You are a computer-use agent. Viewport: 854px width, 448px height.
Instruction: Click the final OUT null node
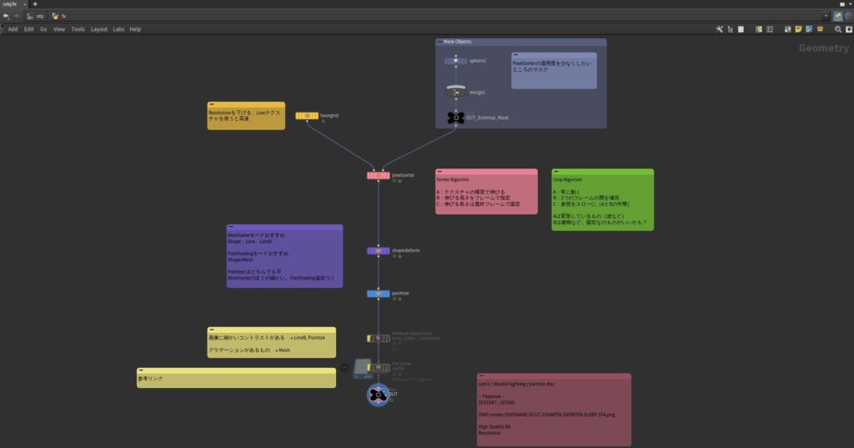(x=379, y=394)
